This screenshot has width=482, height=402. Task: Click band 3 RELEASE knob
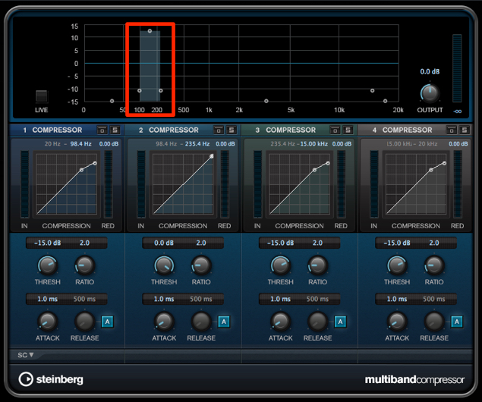(x=317, y=322)
